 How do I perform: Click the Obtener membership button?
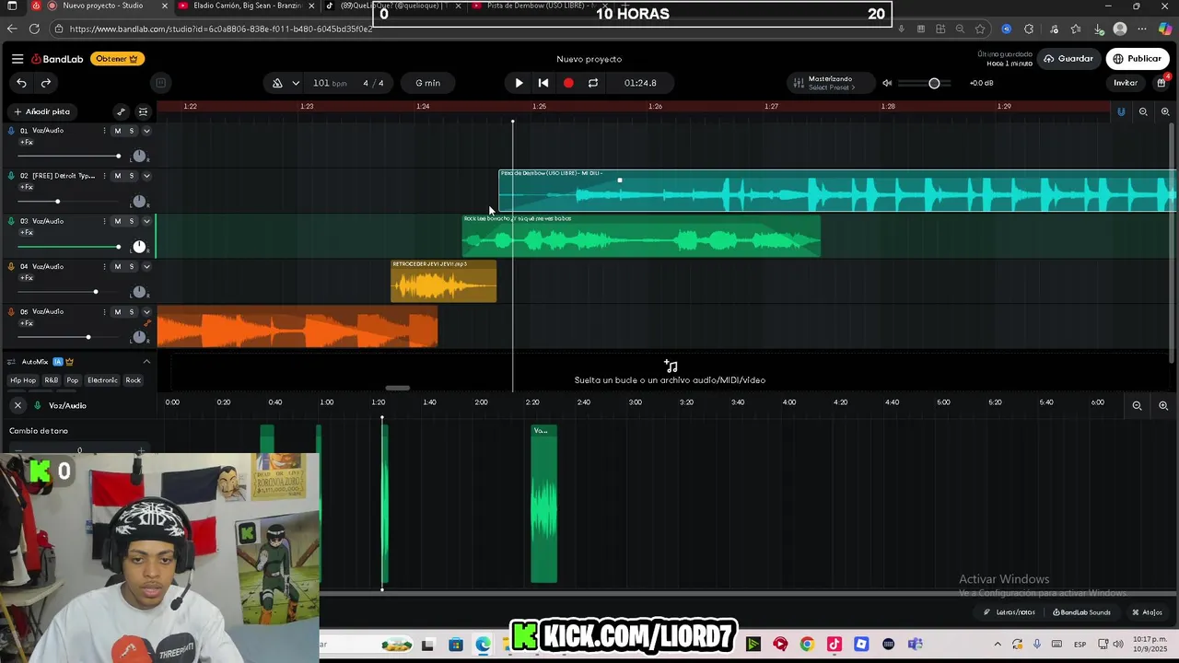[x=117, y=59]
